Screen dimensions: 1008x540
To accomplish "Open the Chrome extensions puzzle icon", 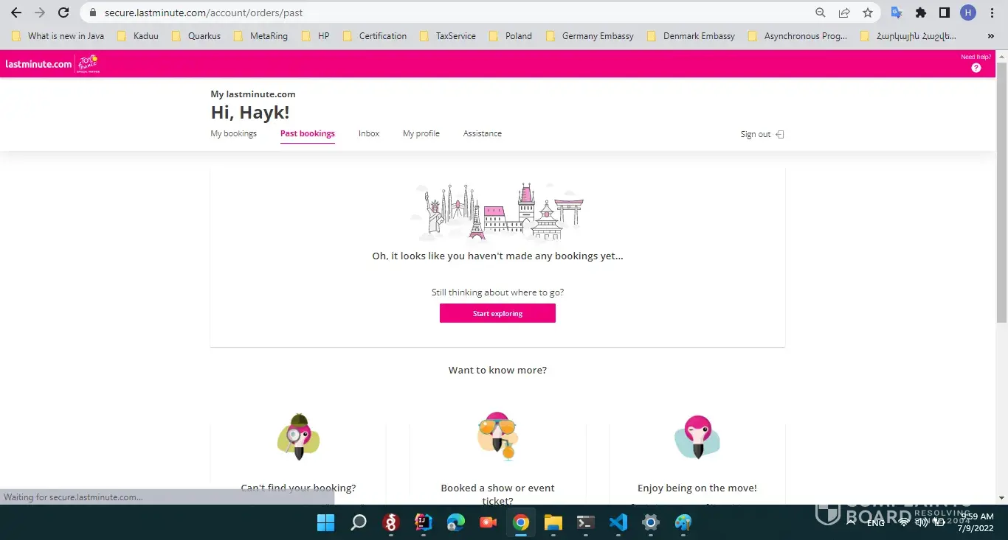I will point(920,13).
